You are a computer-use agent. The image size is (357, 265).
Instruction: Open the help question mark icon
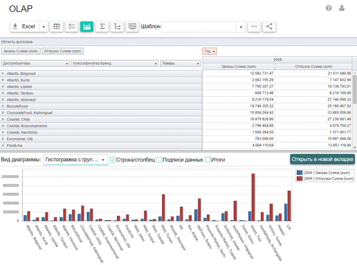(328, 8)
